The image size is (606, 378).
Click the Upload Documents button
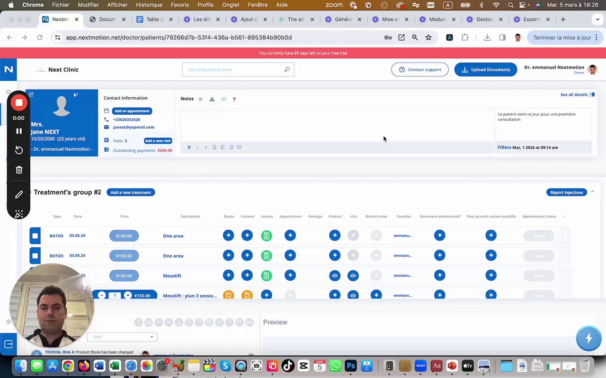tap(486, 69)
